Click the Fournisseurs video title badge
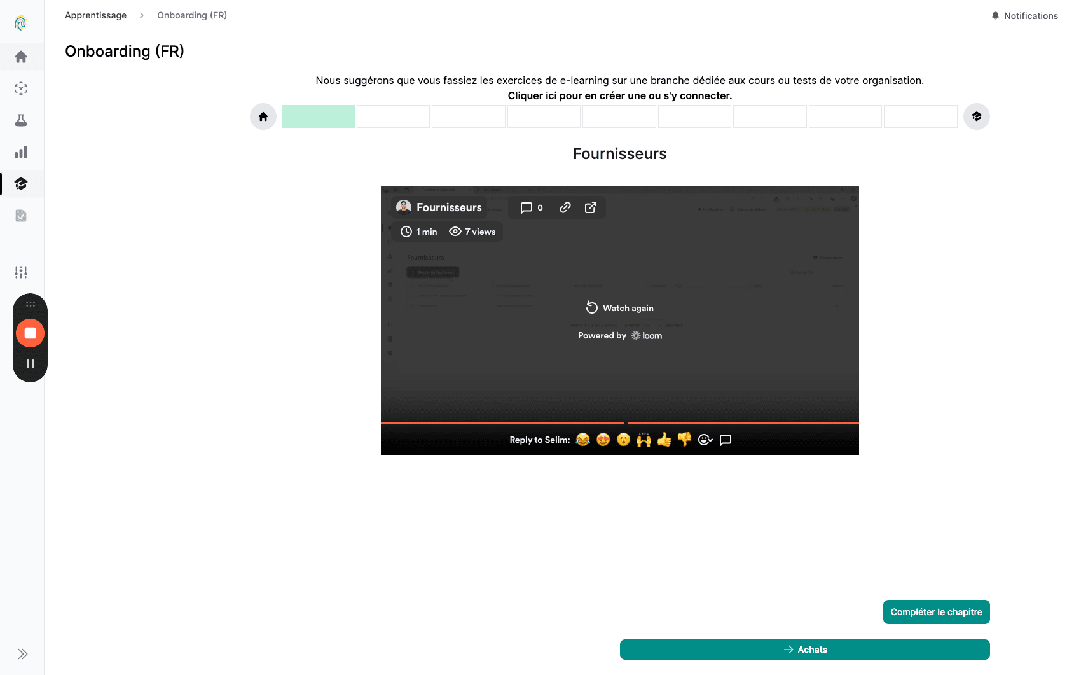The image size is (1067, 675). [439, 207]
